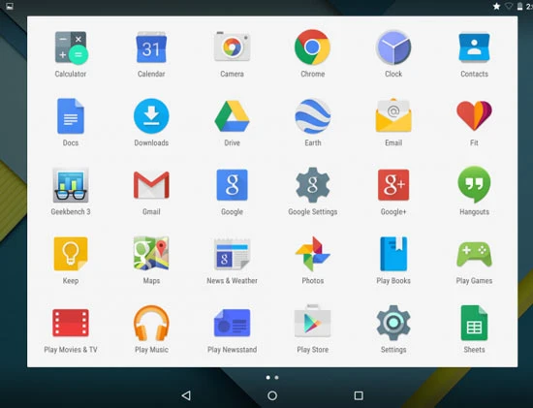Open Google Keep

[71, 254]
